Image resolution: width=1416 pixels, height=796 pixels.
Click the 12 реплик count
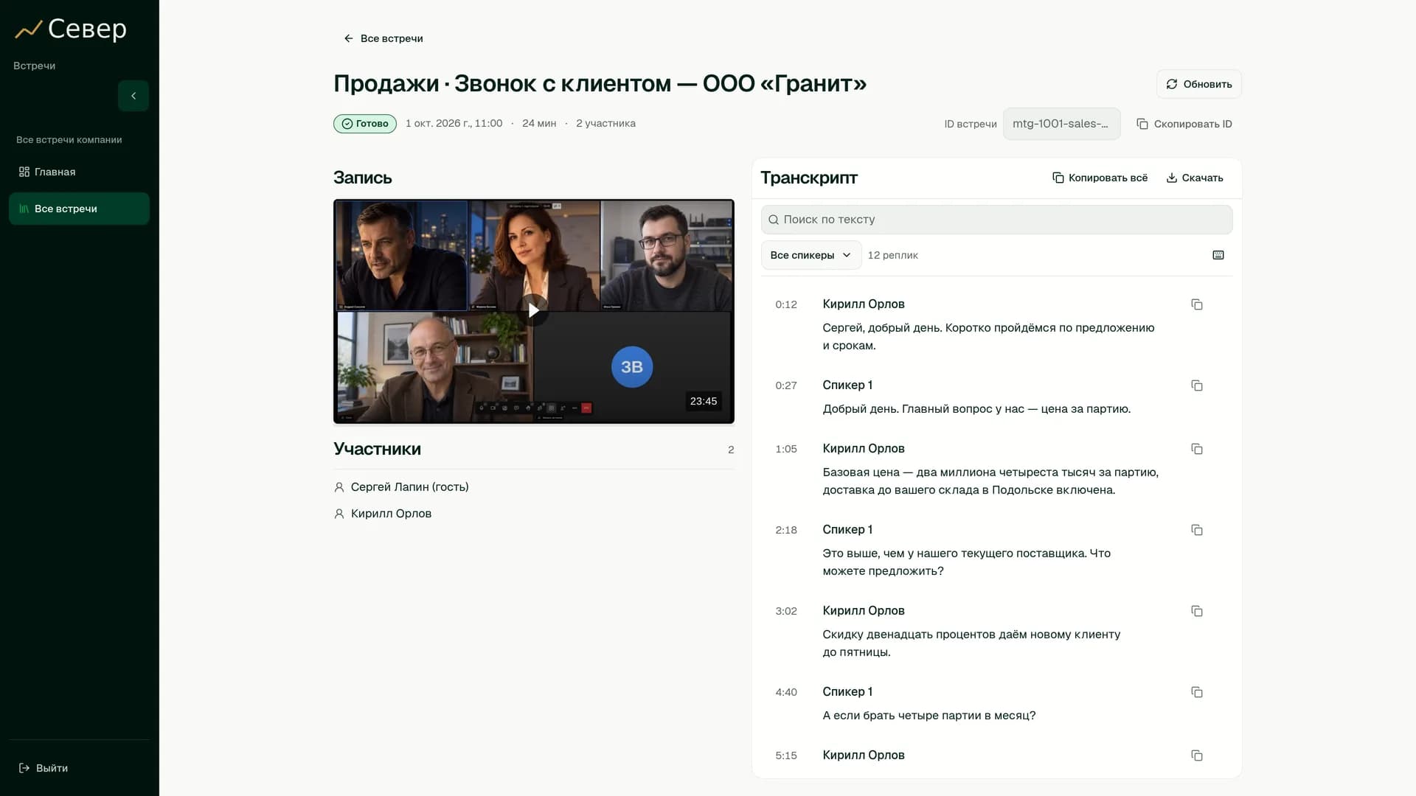[892, 255]
